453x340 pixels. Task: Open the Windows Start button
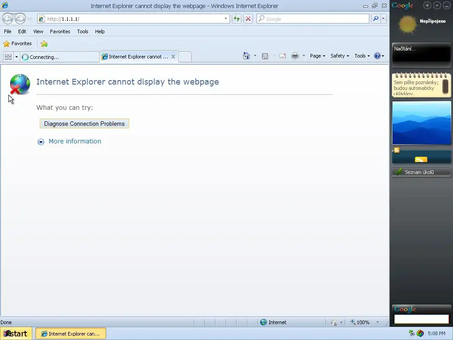point(15,334)
